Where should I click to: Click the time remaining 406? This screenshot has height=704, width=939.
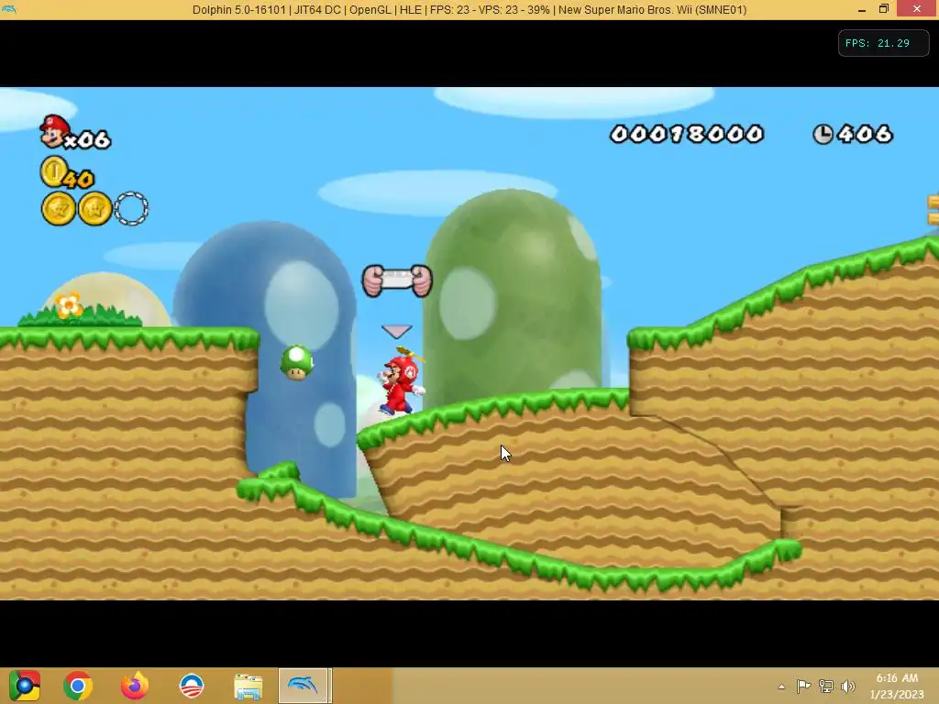point(866,134)
